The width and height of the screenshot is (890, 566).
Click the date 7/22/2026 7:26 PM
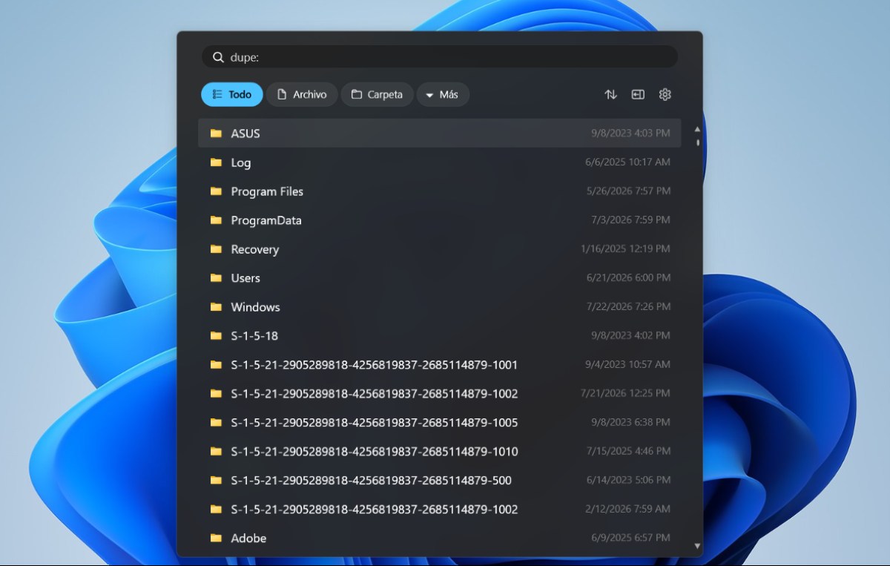tap(628, 306)
